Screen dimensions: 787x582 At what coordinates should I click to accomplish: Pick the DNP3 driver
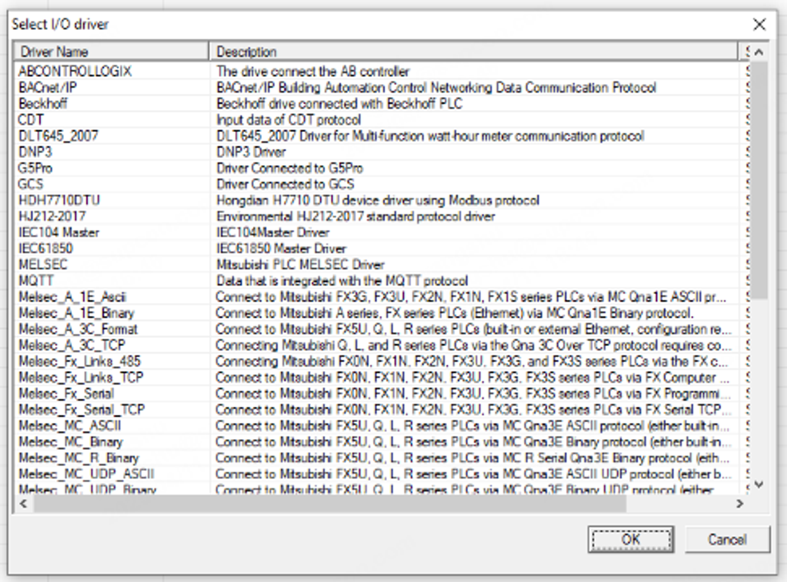point(35,152)
